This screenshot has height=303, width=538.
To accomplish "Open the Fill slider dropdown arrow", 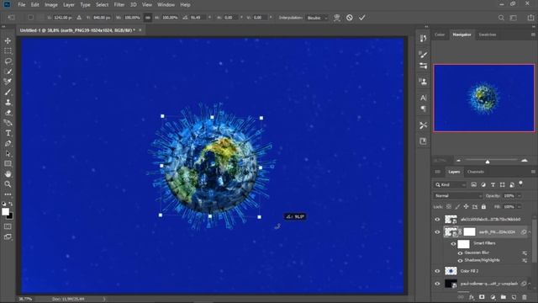I will tap(520, 207).
